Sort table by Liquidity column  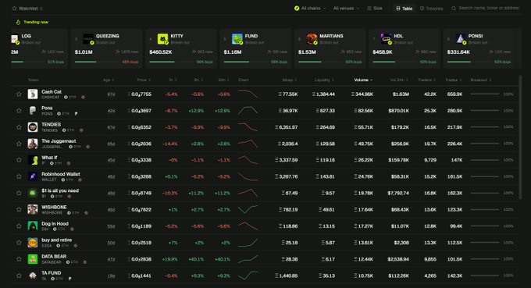(x=324, y=80)
